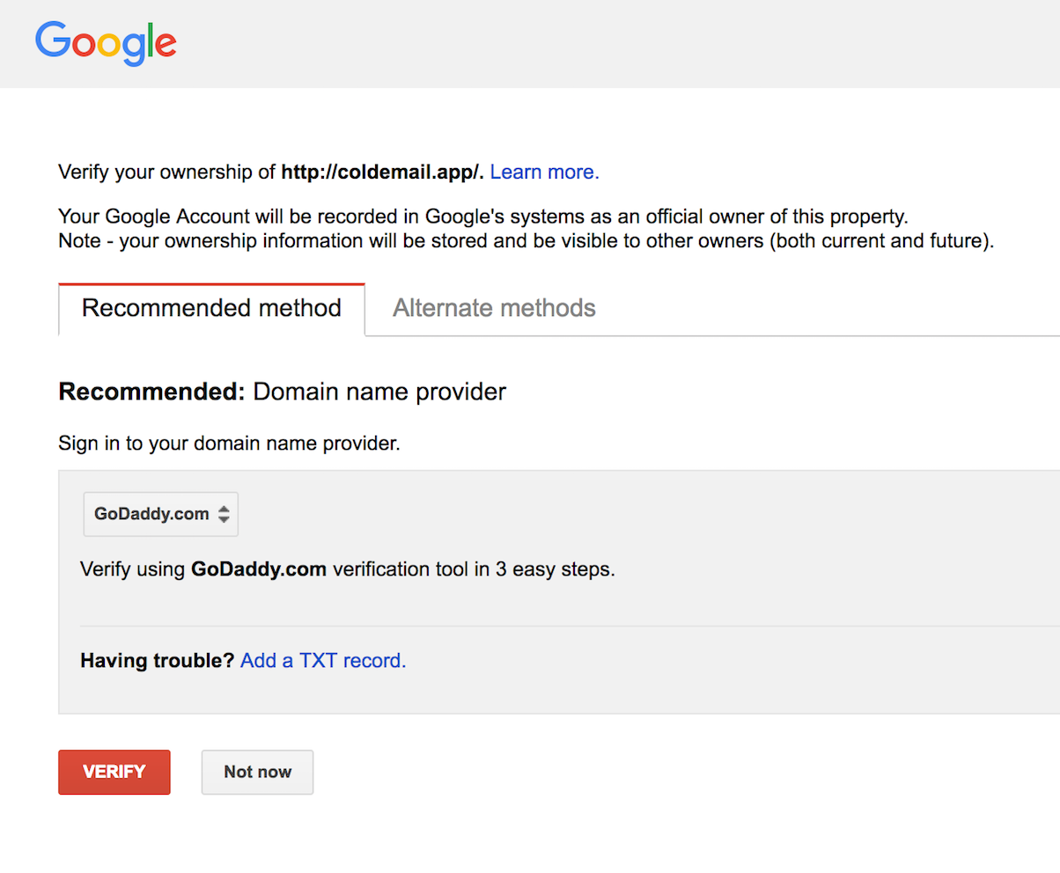Click the 3 easy steps text
This screenshot has height=873, width=1060.
click(x=556, y=569)
